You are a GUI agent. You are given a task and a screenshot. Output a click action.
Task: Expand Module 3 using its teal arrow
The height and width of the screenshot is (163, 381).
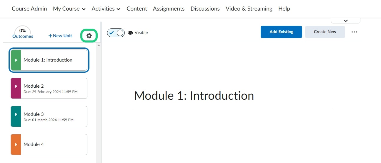pos(16,116)
